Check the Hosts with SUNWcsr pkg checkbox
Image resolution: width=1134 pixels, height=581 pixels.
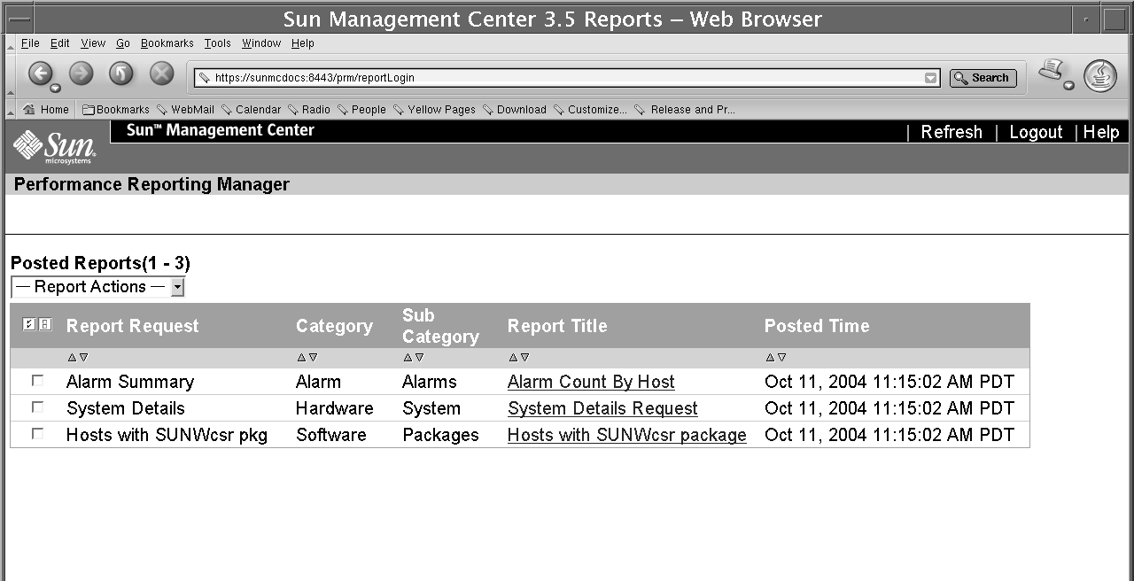pyautogui.click(x=37, y=433)
